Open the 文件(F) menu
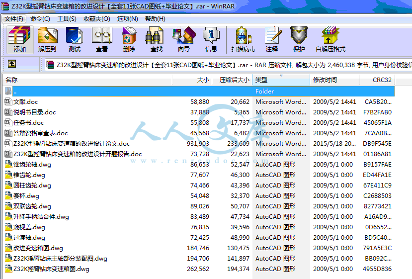412x279 pixels. 14,19
